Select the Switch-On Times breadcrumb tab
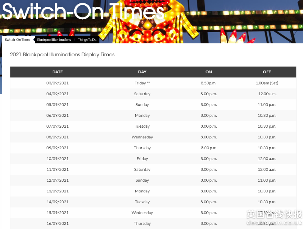Viewport: 303px width, 229px height. pos(17,40)
